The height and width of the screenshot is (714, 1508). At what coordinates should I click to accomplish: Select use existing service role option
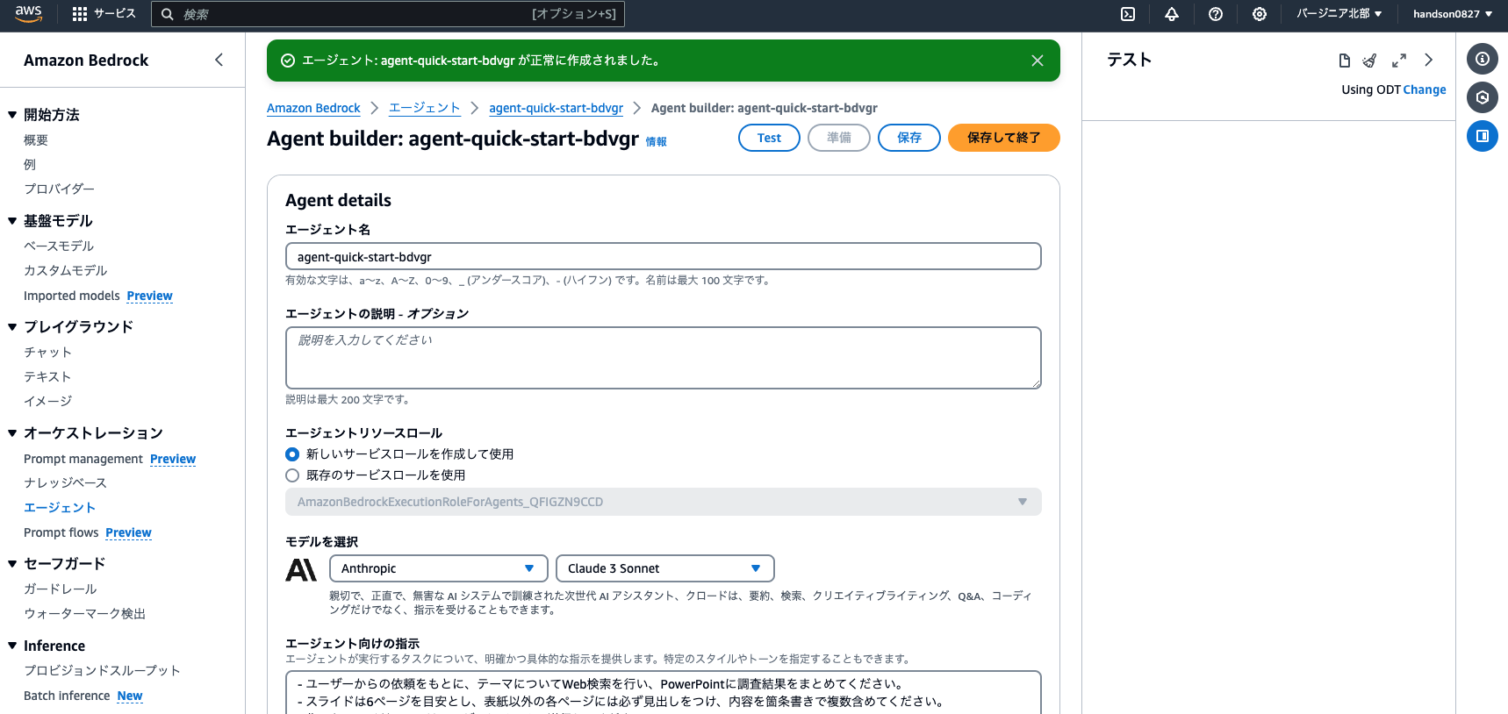(x=292, y=475)
